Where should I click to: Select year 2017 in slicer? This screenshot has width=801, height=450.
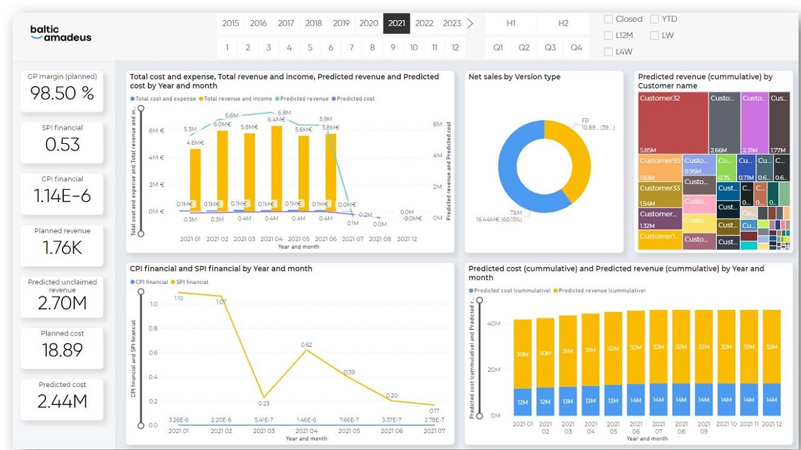coord(286,23)
